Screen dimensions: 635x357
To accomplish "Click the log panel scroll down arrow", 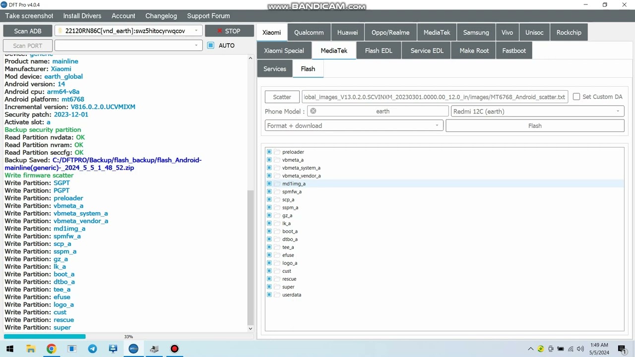I will pyautogui.click(x=250, y=328).
